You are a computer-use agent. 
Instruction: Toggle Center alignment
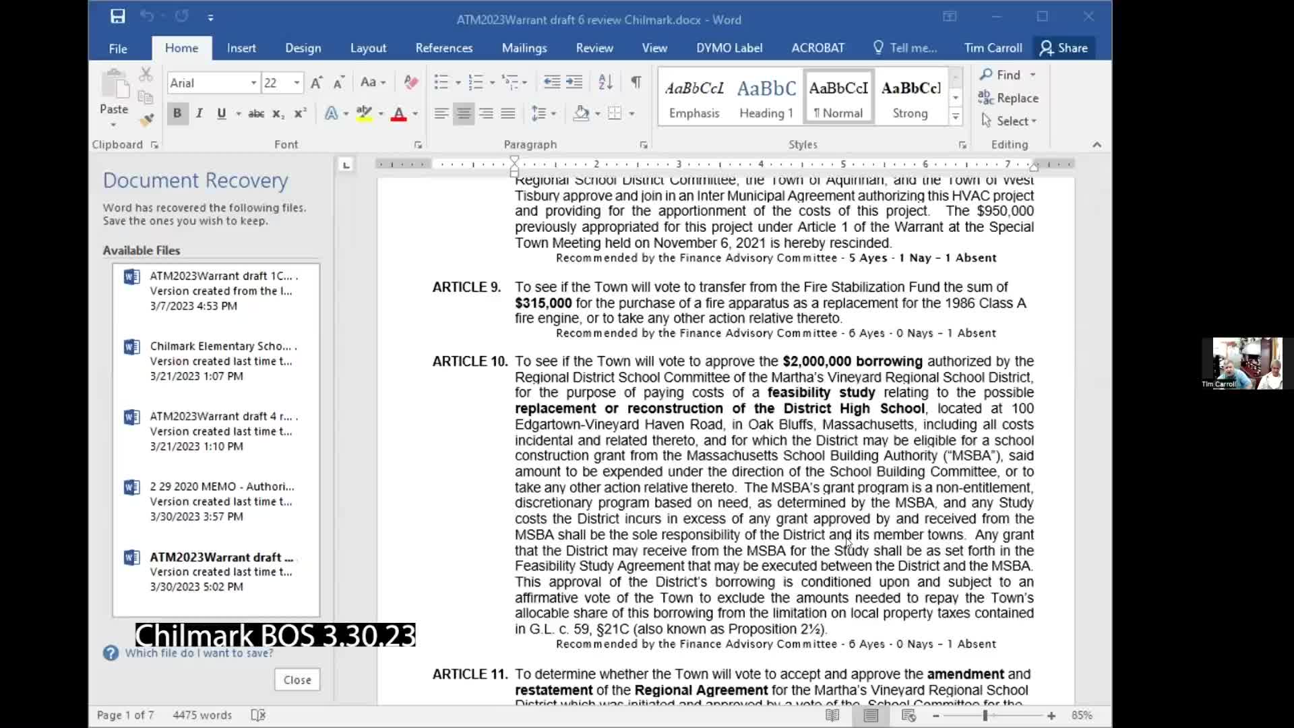[x=464, y=114]
